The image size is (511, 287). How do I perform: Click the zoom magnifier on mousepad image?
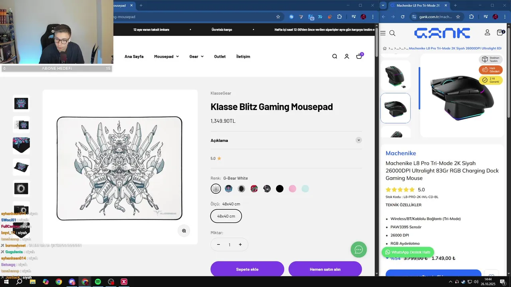pyautogui.click(x=184, y=231)
